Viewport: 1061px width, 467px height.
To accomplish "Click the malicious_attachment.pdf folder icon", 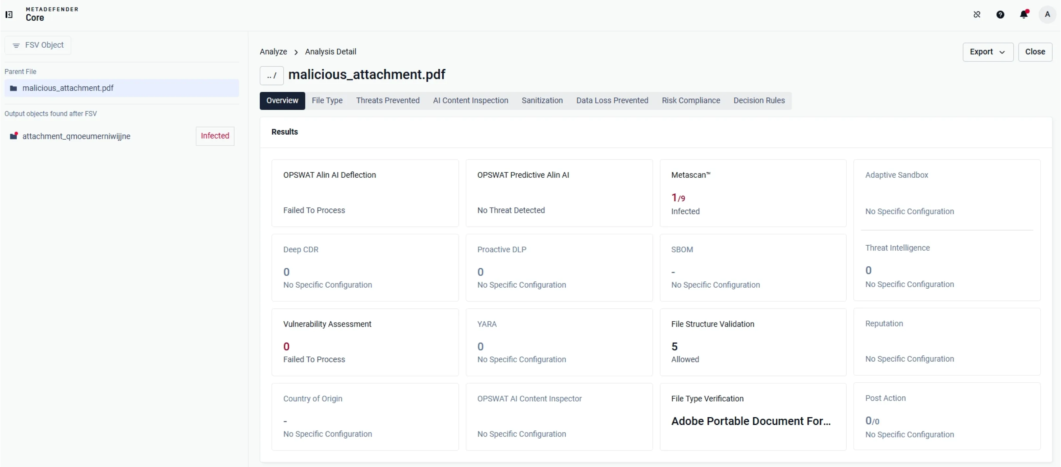I will (x=13, y=88).
